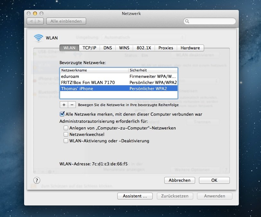
Task: Select the "Thomas' iPhone" network row
Action: [x=119, y=88]
